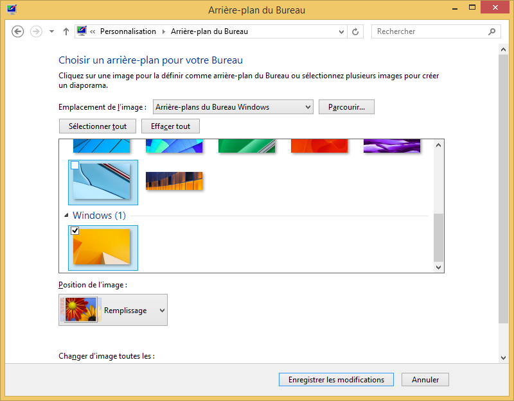The image size is (514, 401).
Task: Click the title bar system icon
Action: click(x=12, y=10)
